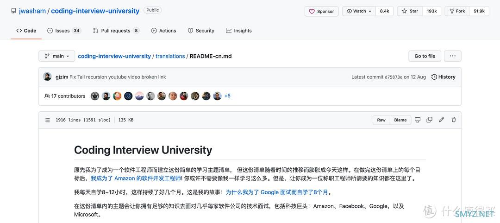Click the Pull requests count badge 8
Viewport: 500px width, 223px height.
(x=136, y=31)
